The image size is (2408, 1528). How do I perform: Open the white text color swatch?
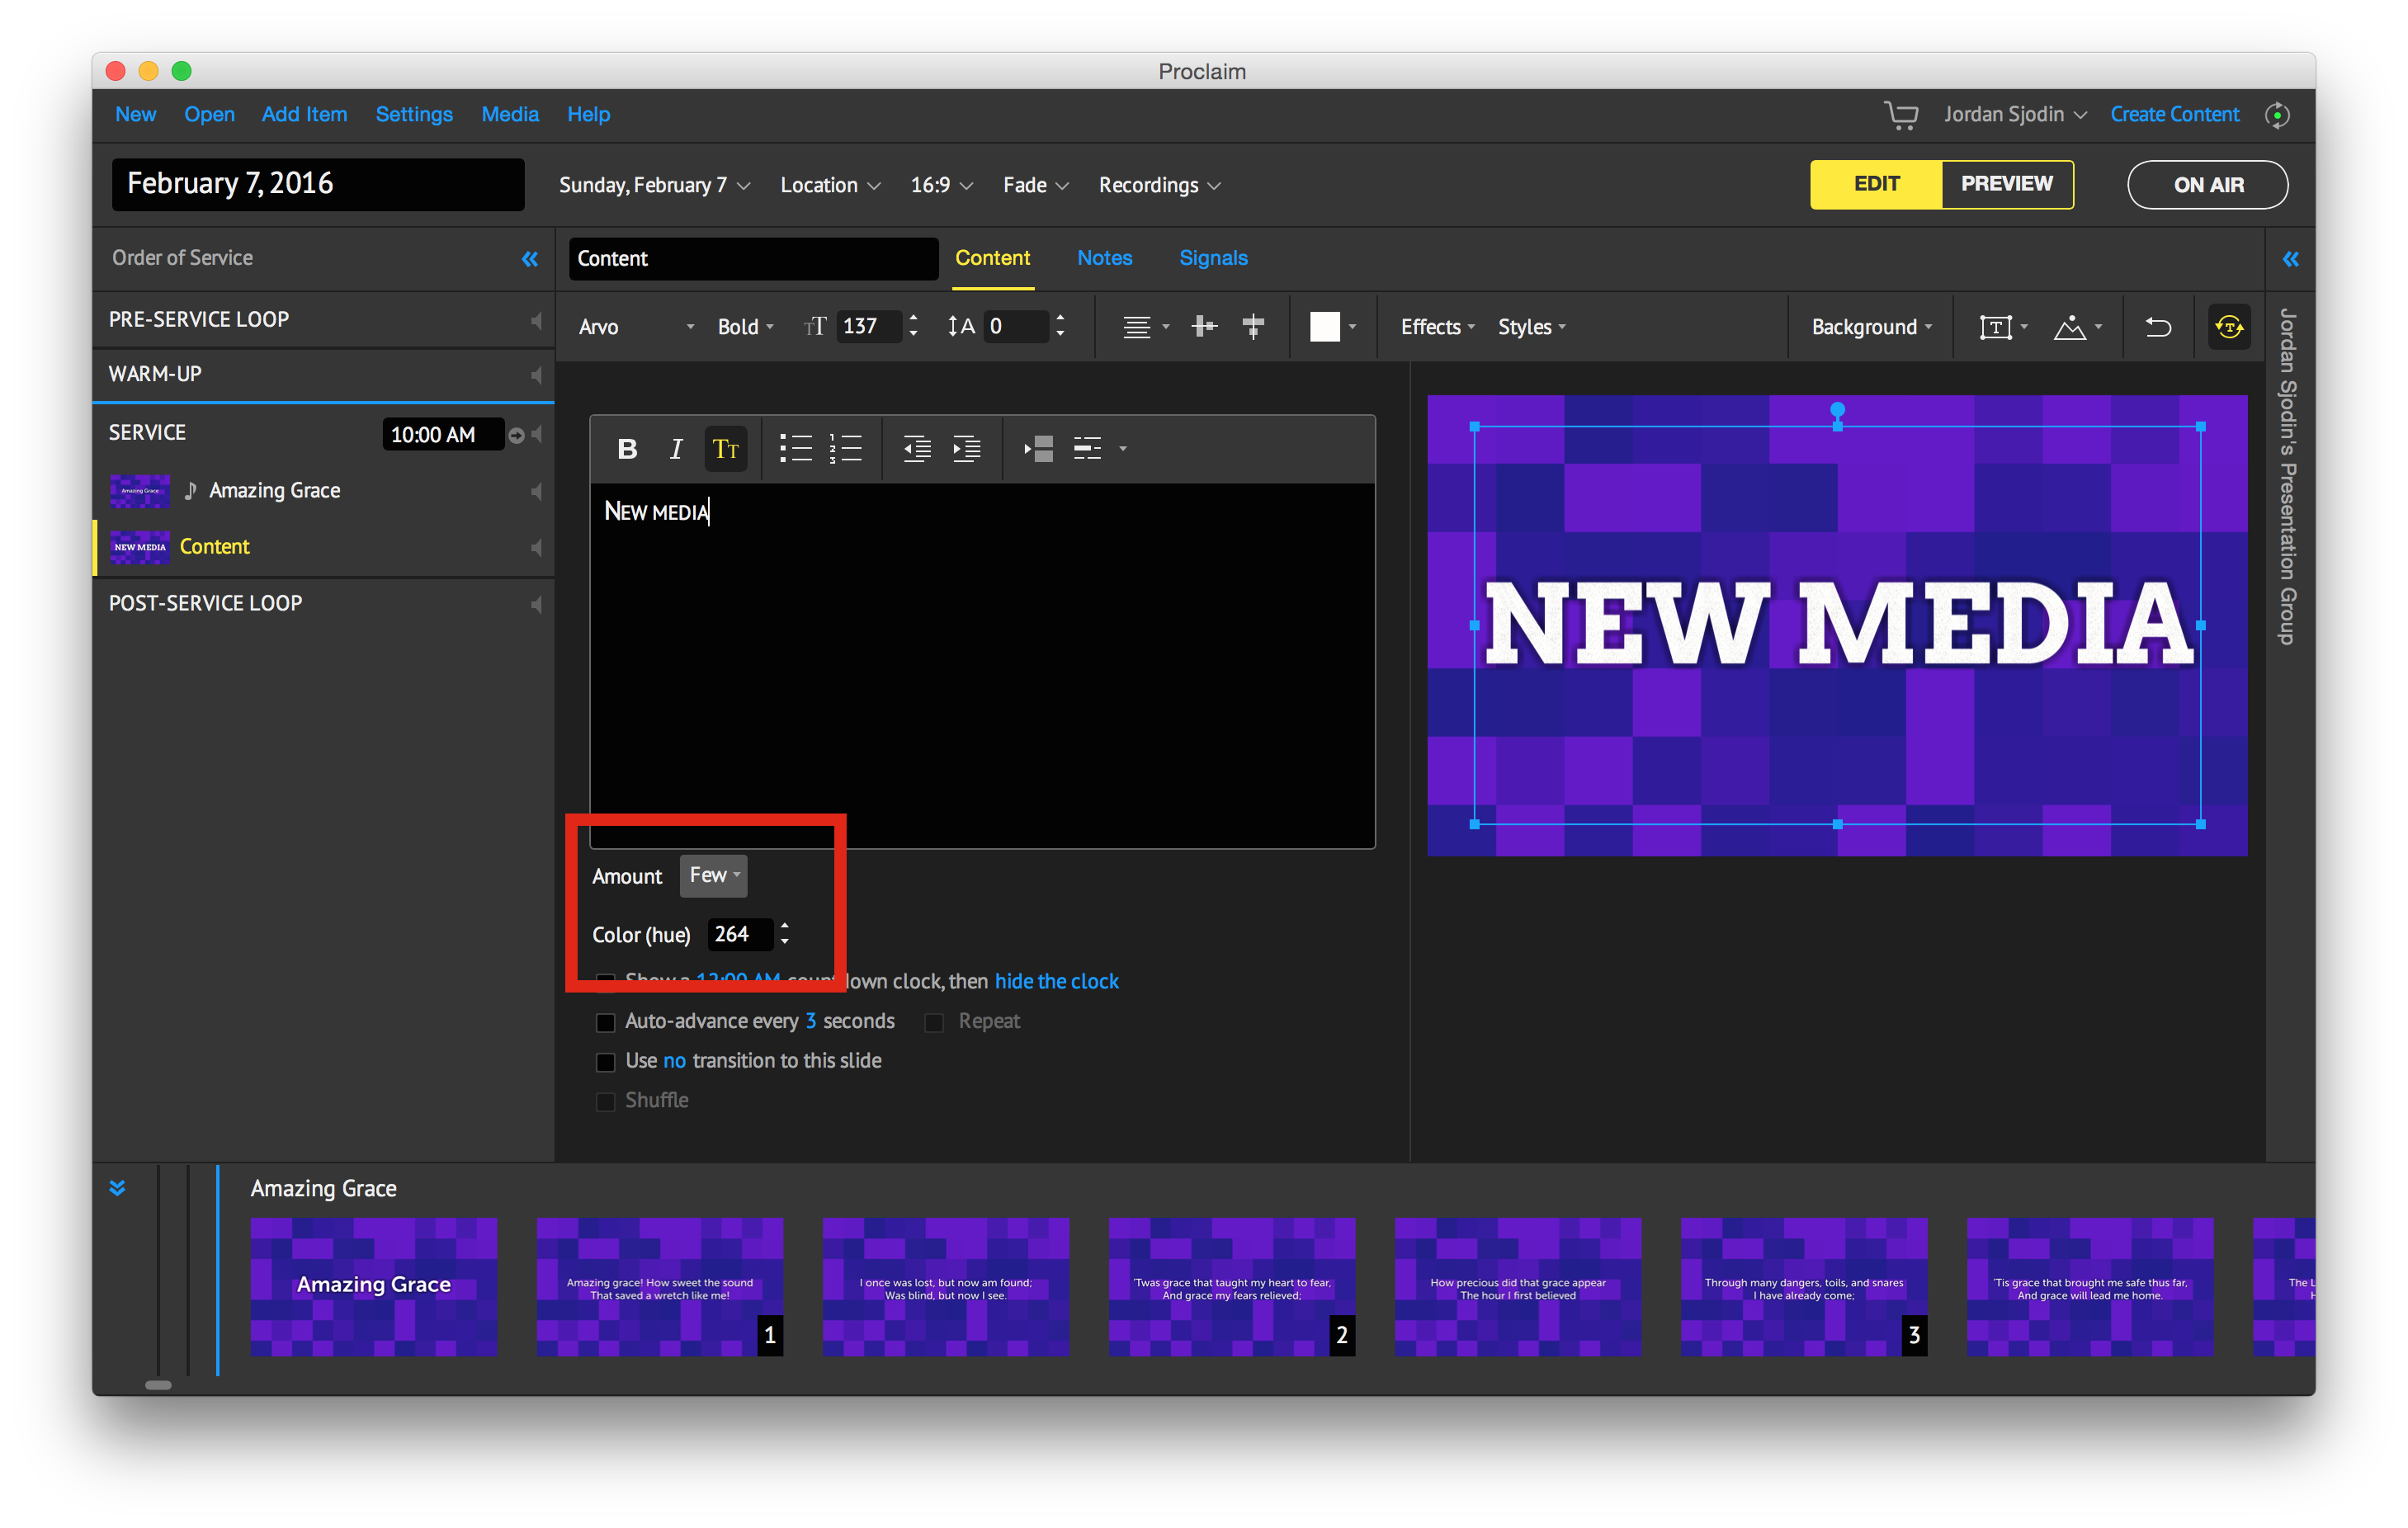click(x=1324, y=327)
